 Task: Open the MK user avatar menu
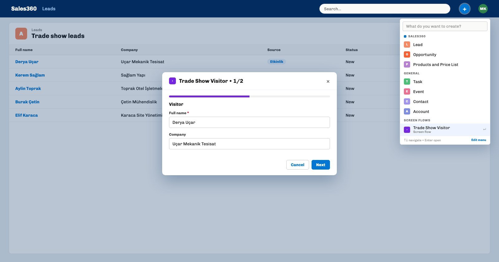pos(483,9)
